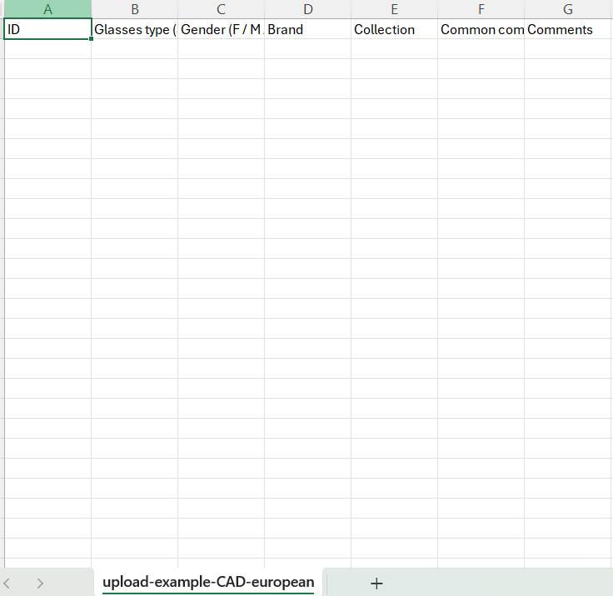Screen dimensions: 613x596
Task: Select the Comments cell
Action: (568, 29)
